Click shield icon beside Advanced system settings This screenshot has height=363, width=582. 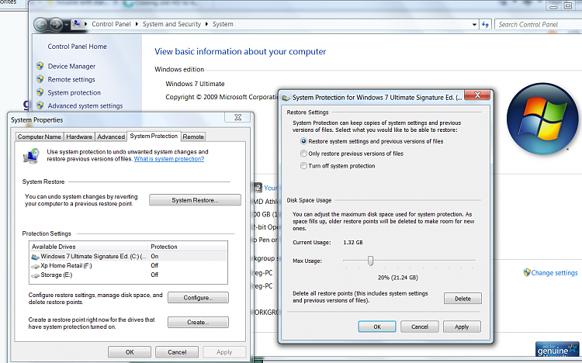pyautogui.click(x=40, y=105)
